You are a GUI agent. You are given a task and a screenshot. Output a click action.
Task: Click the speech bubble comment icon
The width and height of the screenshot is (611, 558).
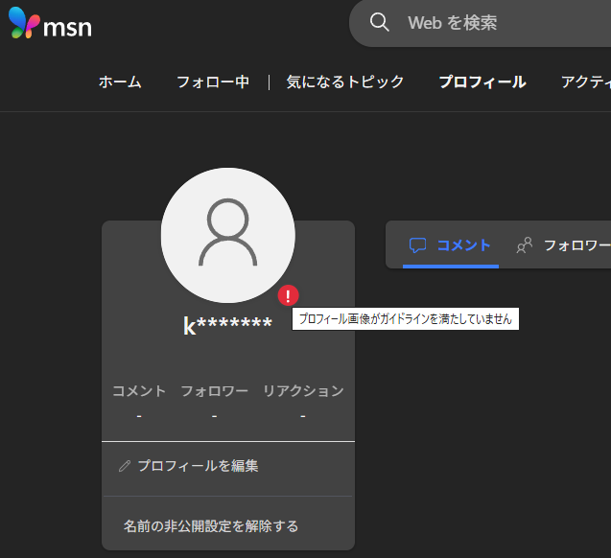pos(417,245)
